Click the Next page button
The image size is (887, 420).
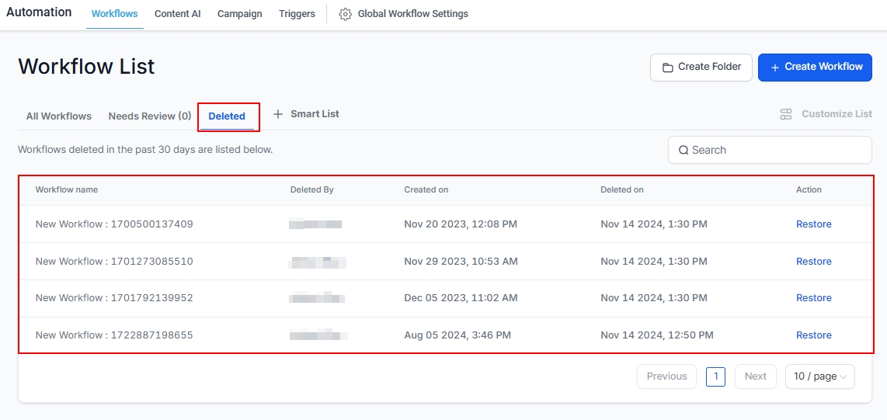click(x=755, y=377)
